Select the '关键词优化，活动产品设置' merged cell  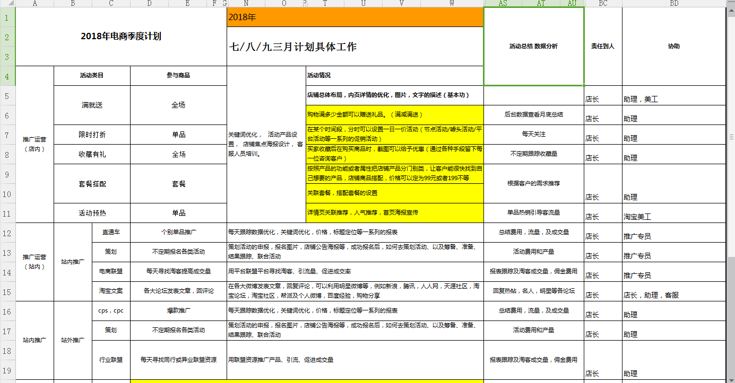point(266,145)
